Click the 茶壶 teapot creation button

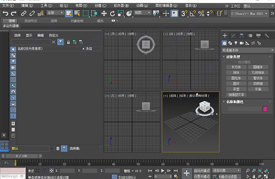pos(236,89)
